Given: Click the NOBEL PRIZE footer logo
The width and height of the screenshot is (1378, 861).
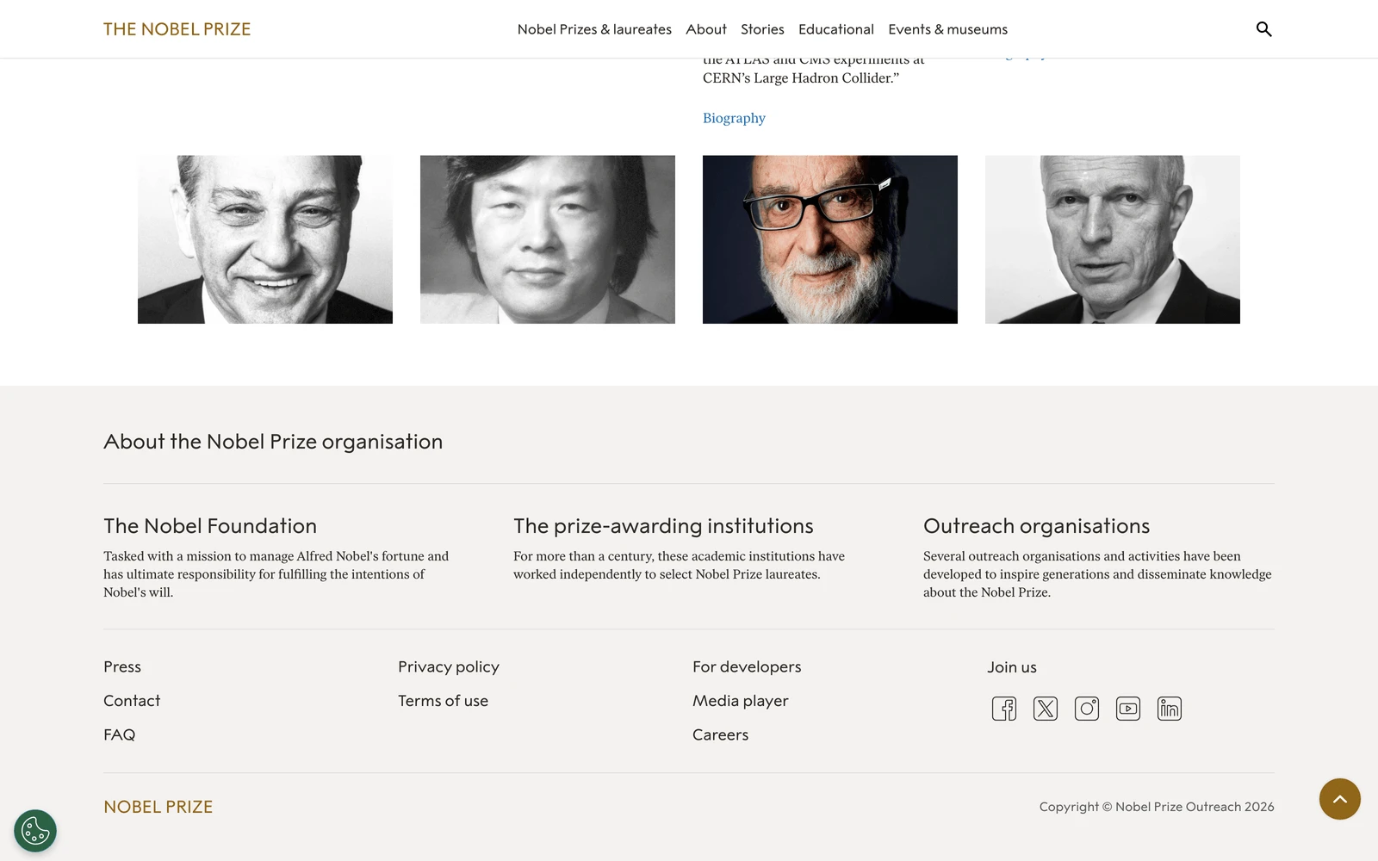Looking at the screenshot, I should [158, 807].
